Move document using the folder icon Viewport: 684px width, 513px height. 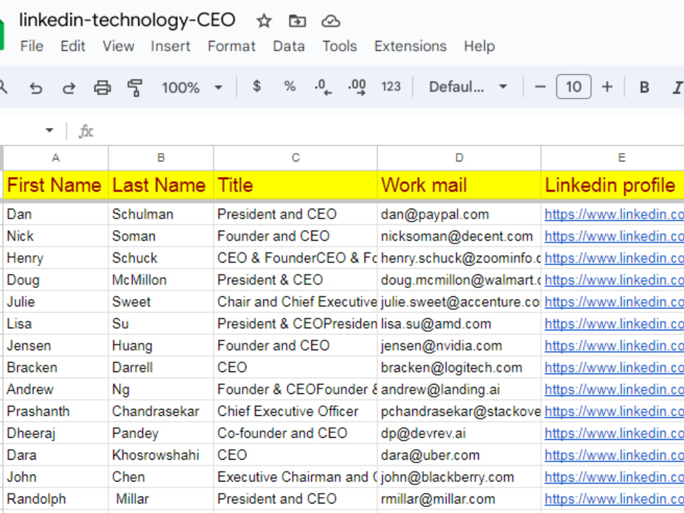297,21
